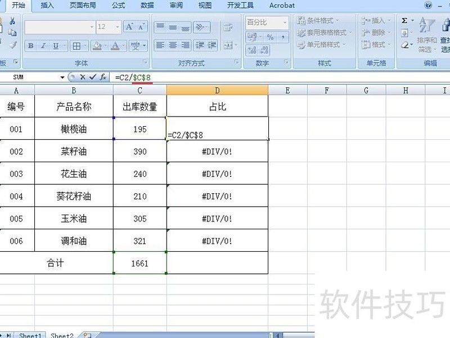Open the 百分比 number format dropdown

coord(285,22)
